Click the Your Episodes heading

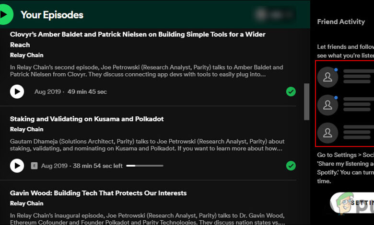click(52, 15)
